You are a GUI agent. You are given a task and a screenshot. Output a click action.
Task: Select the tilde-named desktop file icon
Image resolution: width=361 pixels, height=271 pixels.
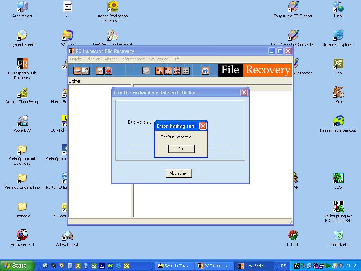tap(67, 10)
